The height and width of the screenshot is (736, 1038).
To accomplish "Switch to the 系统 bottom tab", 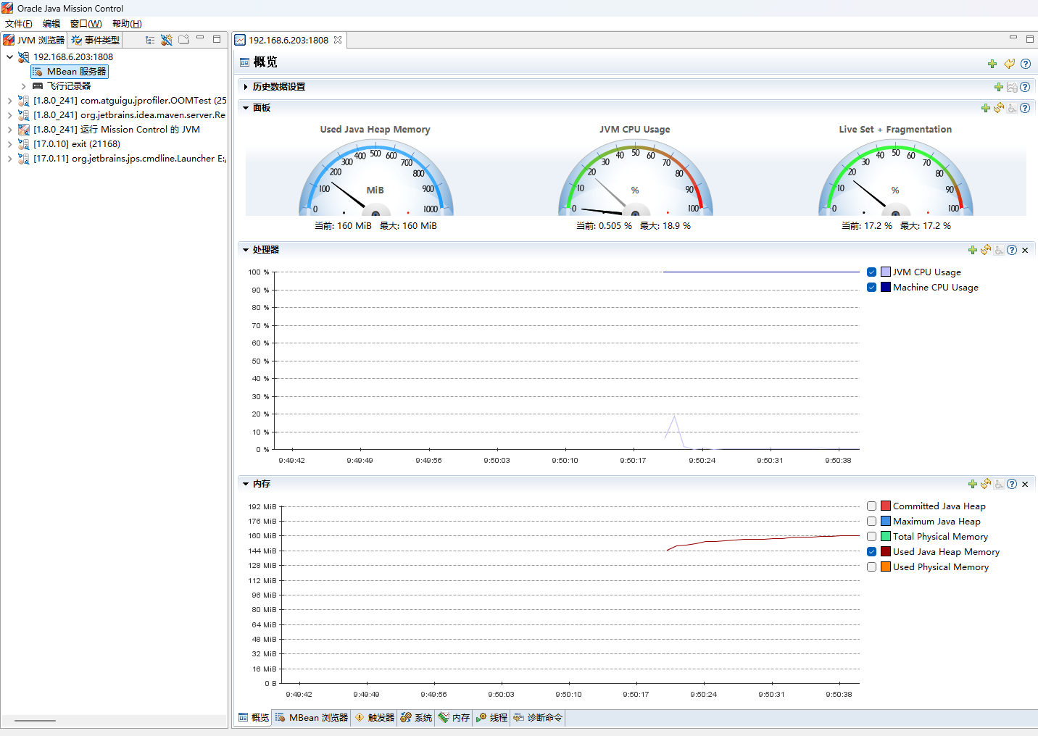I will point(416,718).
